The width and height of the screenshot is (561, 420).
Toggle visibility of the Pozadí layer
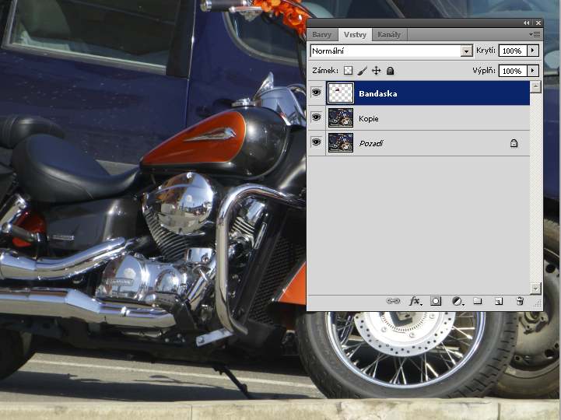pos(316,143)
